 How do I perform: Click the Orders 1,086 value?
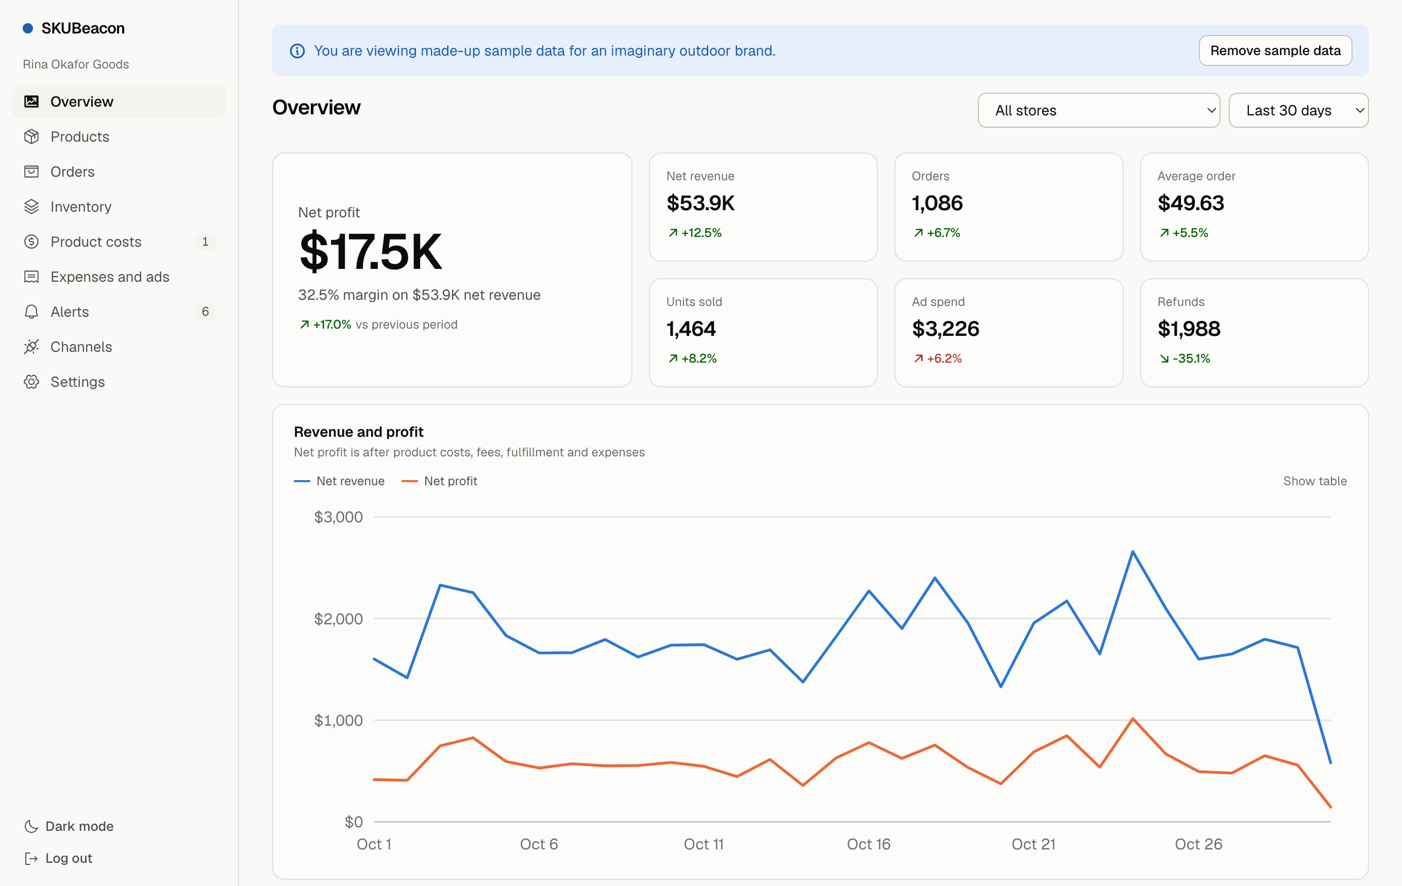coord(937,203)
